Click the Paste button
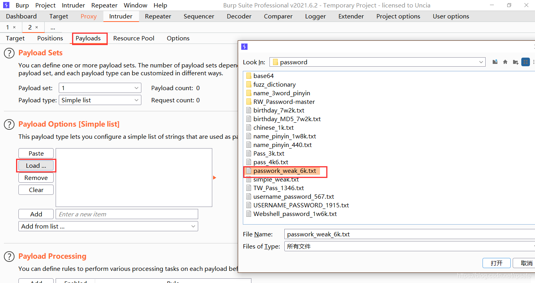The height and width of the screenshot is (283, 535). (36, 153)
